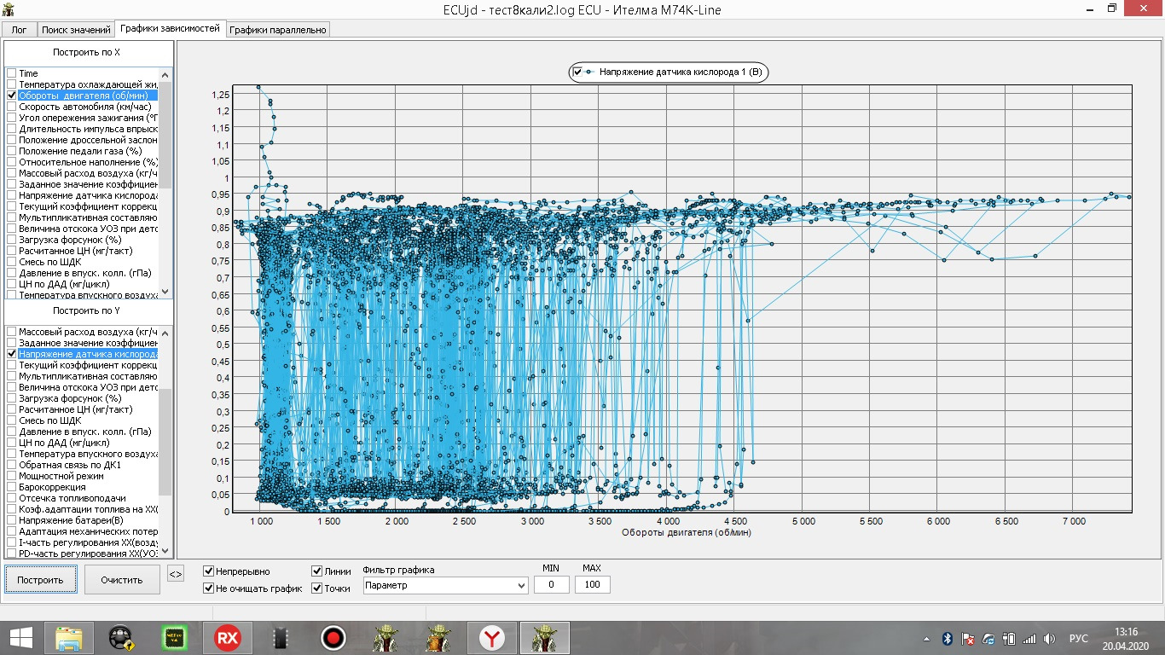Click the steering wheel taskbar icon
1165x655 pixels.
click(x=121, y=638)
